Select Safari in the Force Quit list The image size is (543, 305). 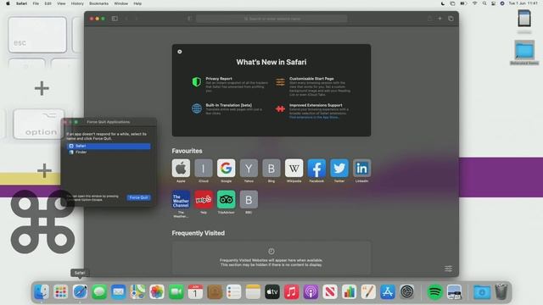(x=109, y=146)
